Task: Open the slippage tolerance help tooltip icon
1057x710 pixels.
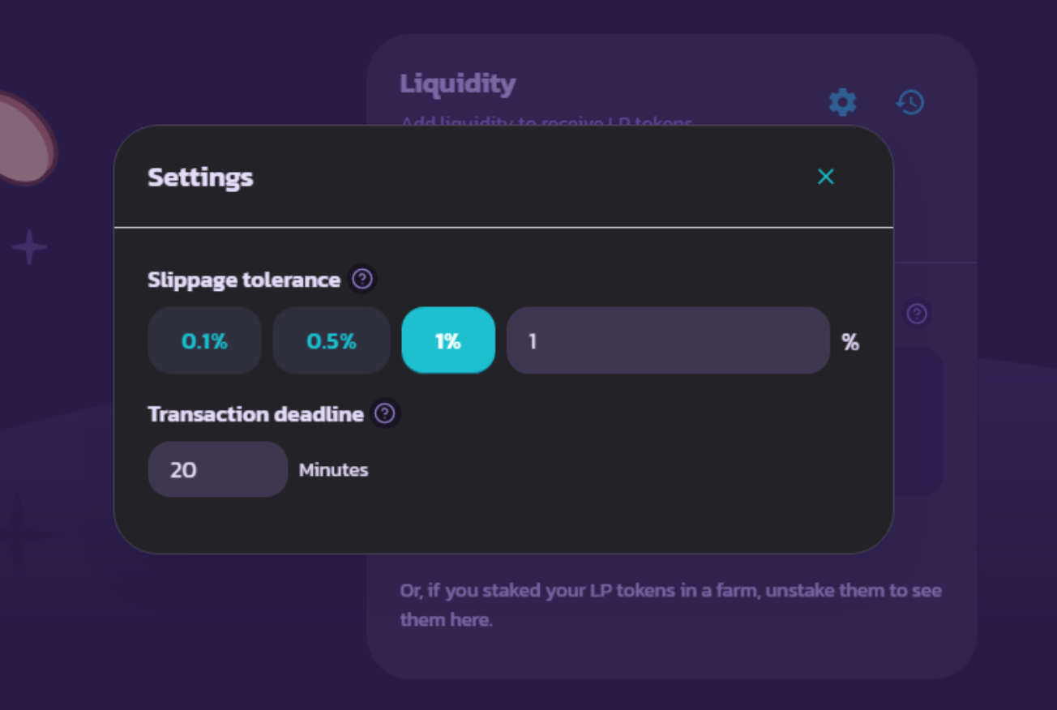Action: 362,280
